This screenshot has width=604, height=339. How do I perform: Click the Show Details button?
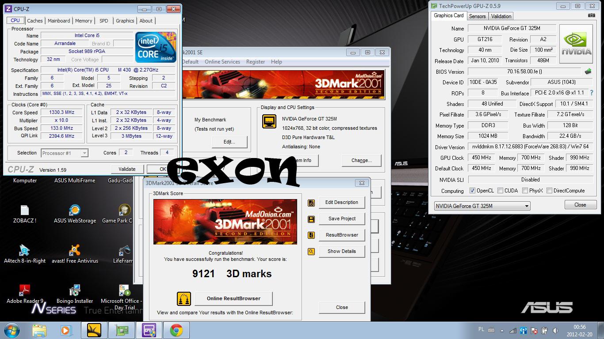click(x=342, y=252)
